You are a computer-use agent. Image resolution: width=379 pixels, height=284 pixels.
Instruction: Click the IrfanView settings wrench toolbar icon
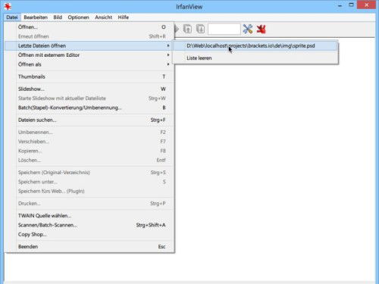click(x=248, y=29)
